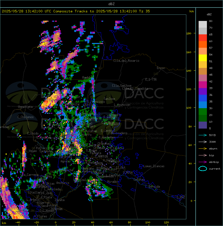Click the L_Asuncion map label
223x226 pixels.
[122, 105]
